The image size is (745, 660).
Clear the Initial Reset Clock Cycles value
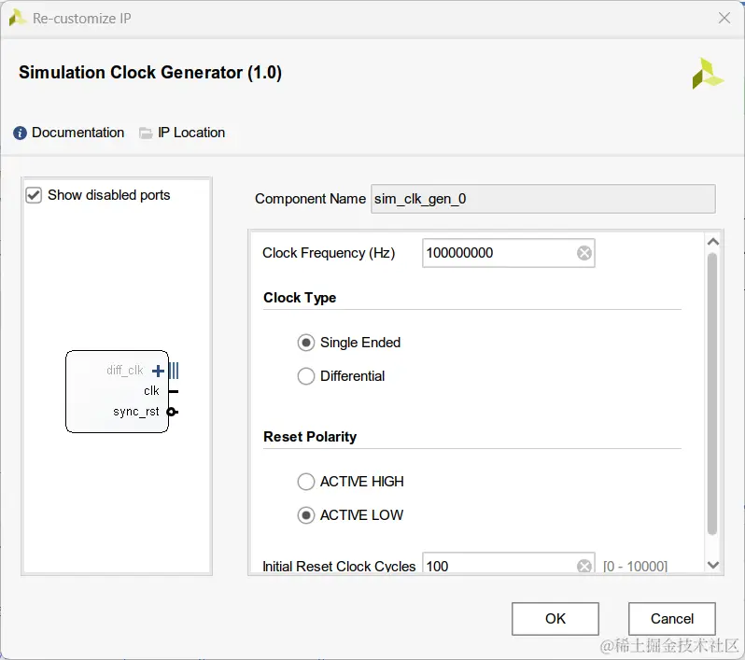point(583,566)
